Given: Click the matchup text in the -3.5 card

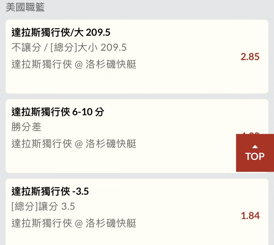Looking at the screenshot, I should tap(74, 223).
